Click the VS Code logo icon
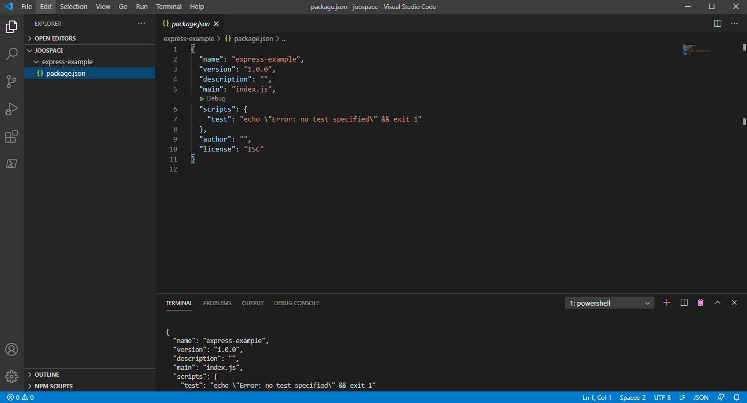Image resolution: width=747 pixels, height=403 pixels. [8, 6]
